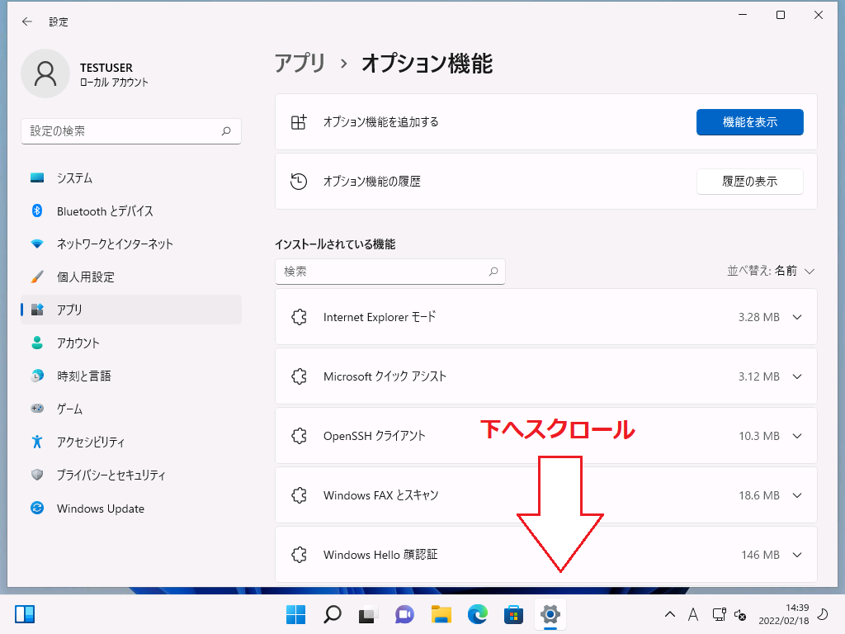Select プライバシーとセキュリティ menu item

click(111, 475)
